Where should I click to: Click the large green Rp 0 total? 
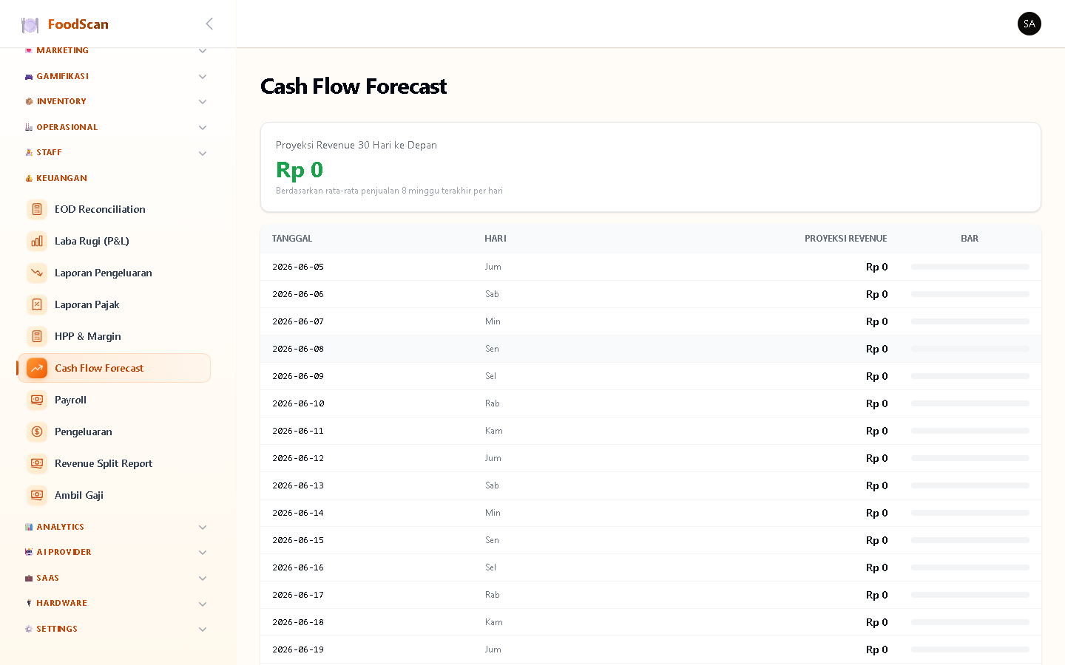(300, 170)
